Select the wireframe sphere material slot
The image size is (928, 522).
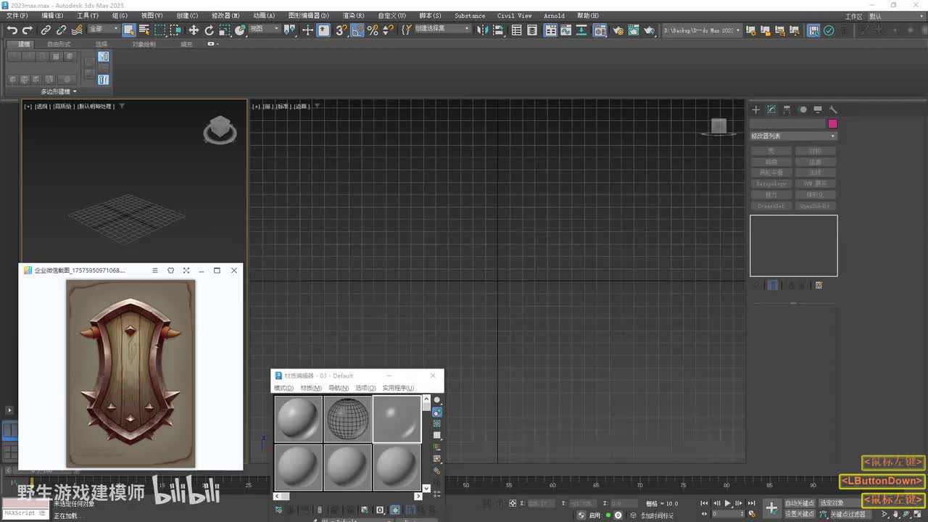[347, 419]
